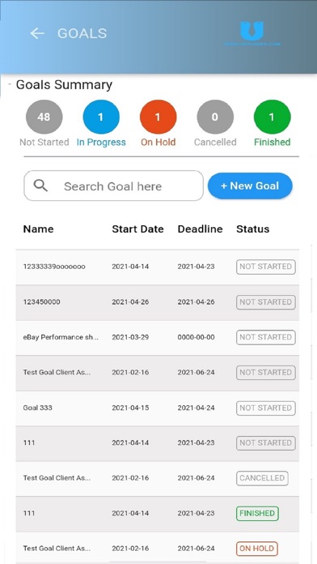Create a goal with + New Goal
This screenshot has height=564, width=317.
coord(250,186)
